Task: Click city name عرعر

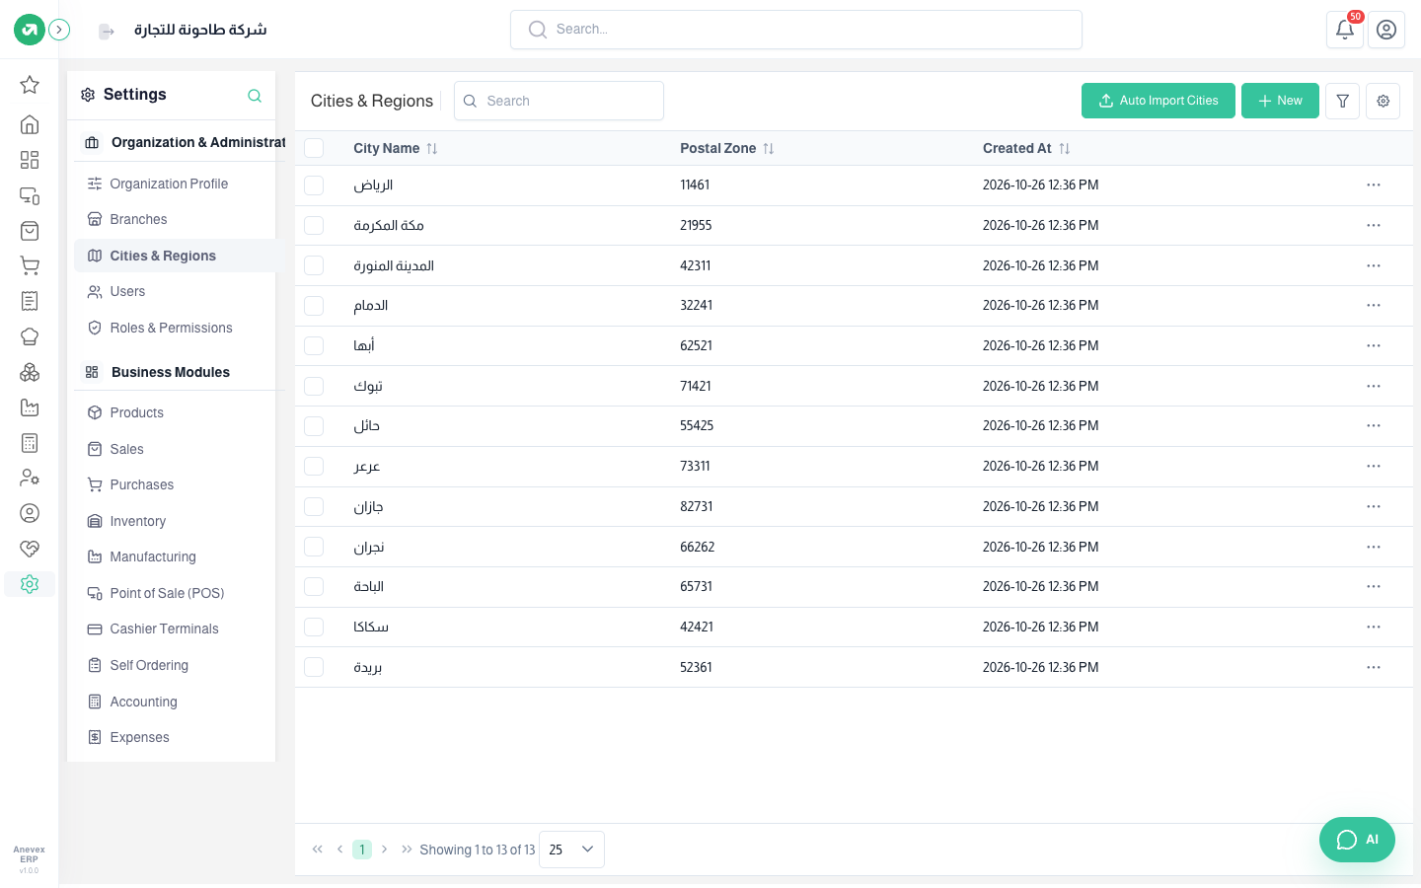Action: pyautogui.click(x=367, y=467)
